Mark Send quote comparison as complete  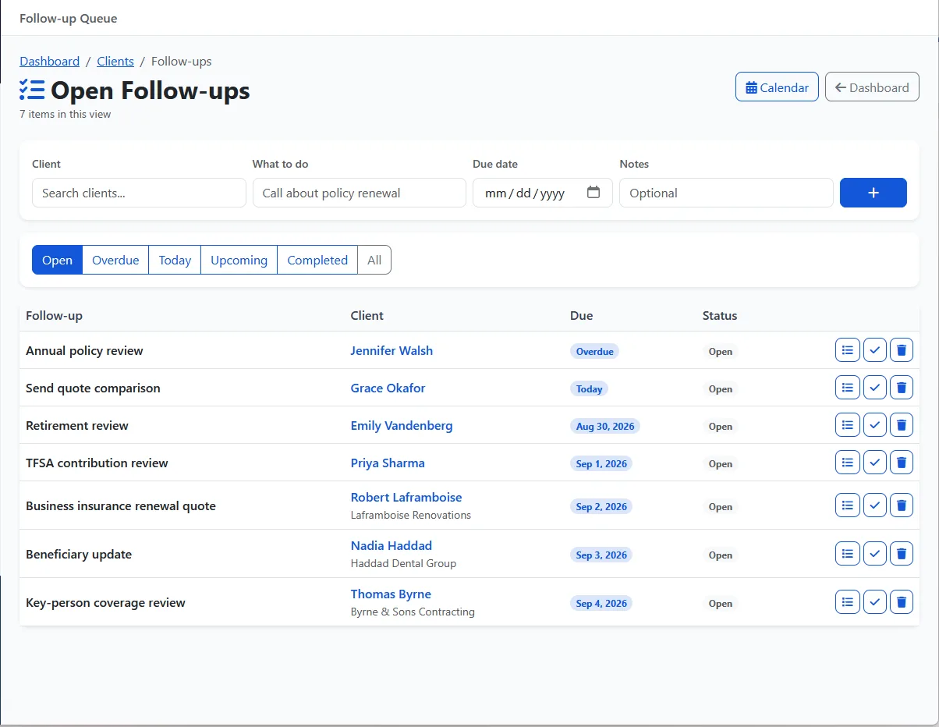[875, 388]
